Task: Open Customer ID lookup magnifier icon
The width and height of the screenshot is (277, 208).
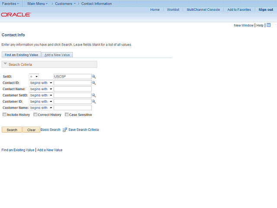Action: pyautogui.click(x=94, y=101)
